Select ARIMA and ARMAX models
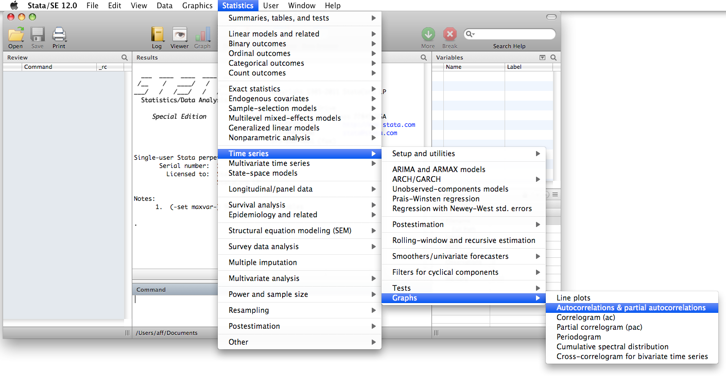Screen dimensions: 726x376 439,170
